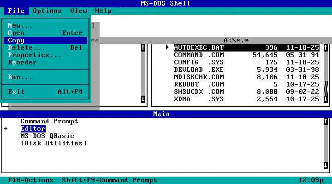Screen dimensions: 332x184
Task: Choose Reorder in the File menu
Action: (46, 63)
